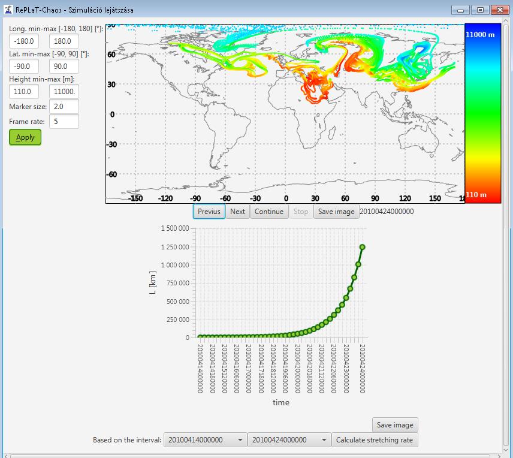This screenshot has height=458, width=513.
Task: Click the Next frame button
Action: point(237,212)
